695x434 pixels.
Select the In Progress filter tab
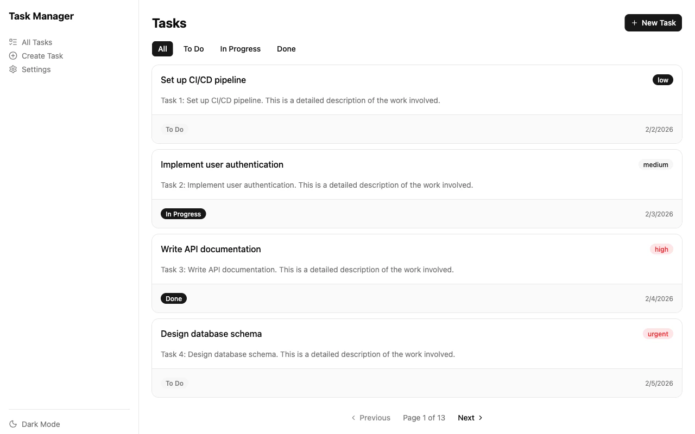tap(240, 49)
